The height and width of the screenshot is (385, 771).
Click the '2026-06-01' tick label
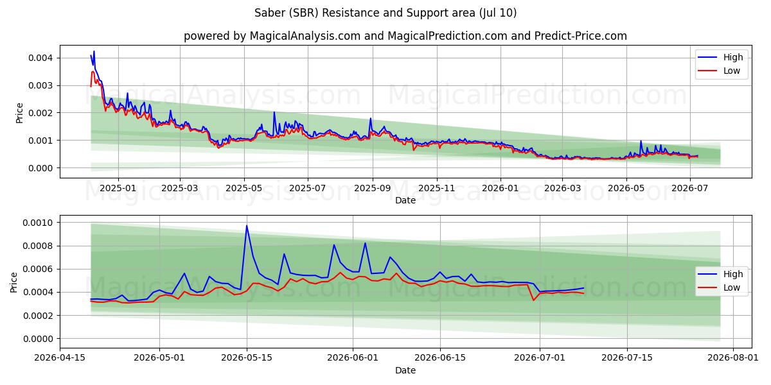tap(353, 358)
